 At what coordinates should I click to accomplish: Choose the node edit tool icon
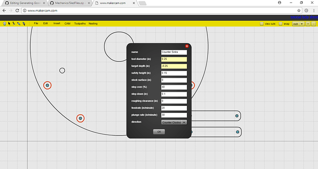(14, 23)
